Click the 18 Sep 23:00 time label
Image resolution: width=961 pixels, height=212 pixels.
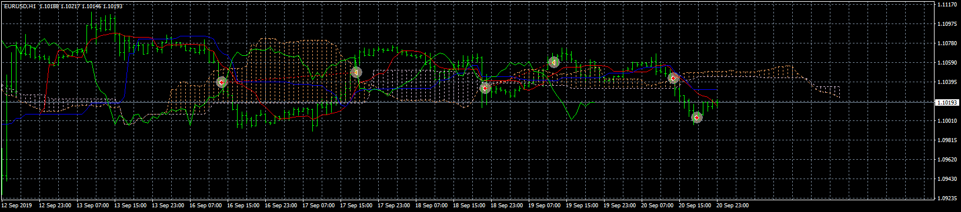(x=507, y=206)
